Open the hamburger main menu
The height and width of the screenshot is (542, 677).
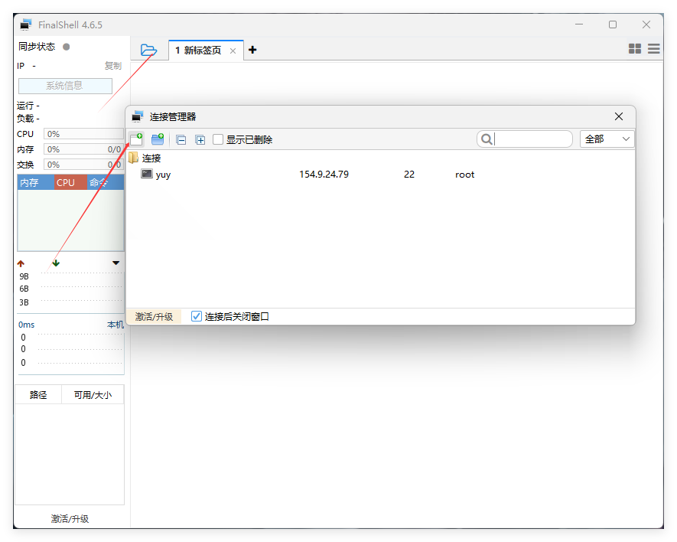click(654, 49)
